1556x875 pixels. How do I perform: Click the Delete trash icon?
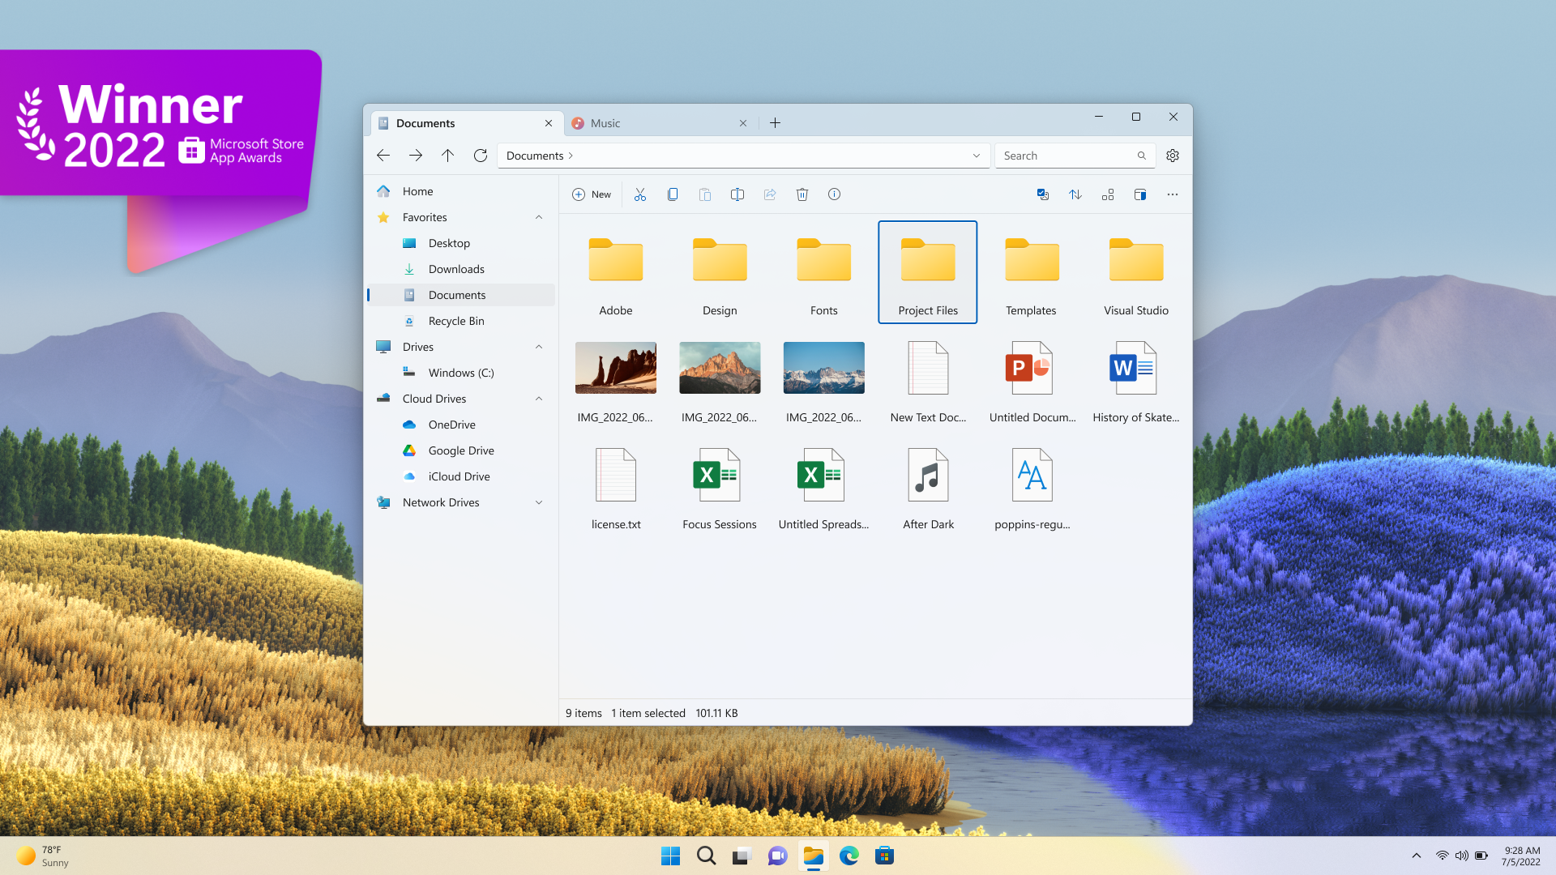[x=802, y=194]
